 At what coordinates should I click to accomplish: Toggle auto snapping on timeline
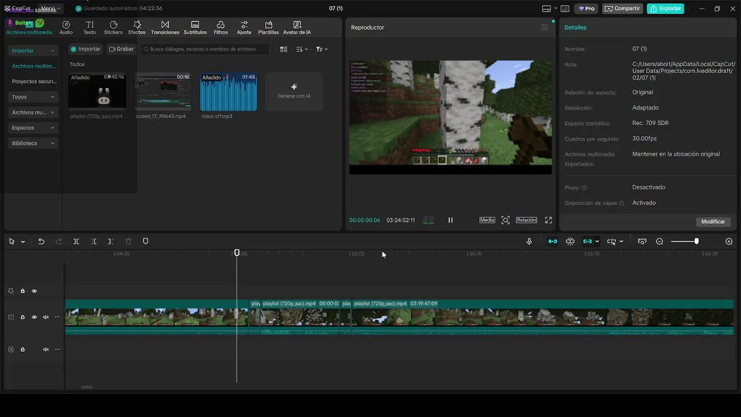coord(570,242)
